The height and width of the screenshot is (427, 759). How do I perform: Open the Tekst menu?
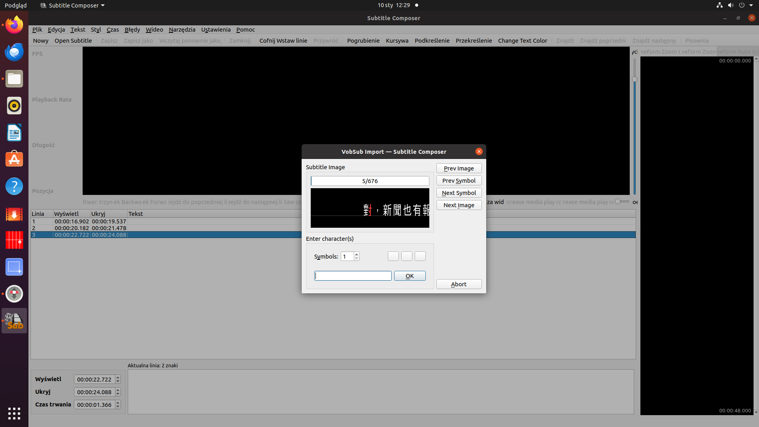[78, 30]
